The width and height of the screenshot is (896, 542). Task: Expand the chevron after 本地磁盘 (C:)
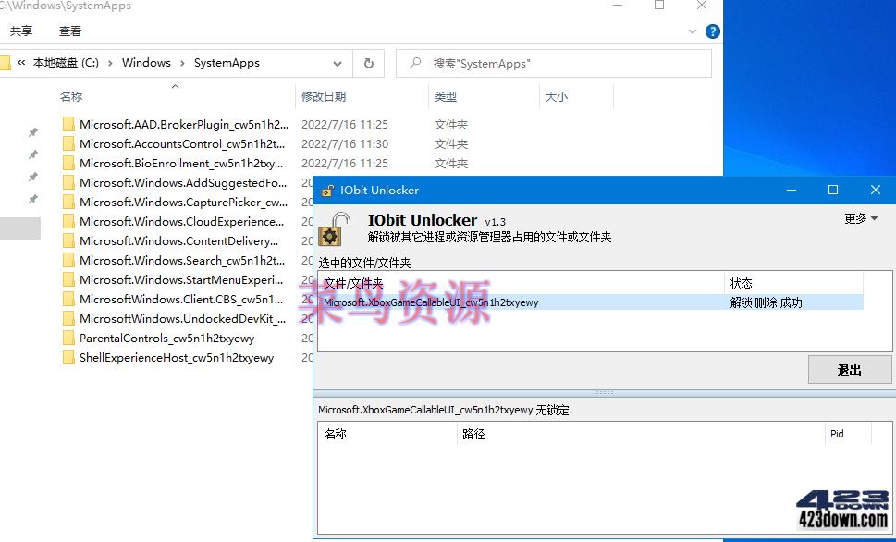point(110,63)
